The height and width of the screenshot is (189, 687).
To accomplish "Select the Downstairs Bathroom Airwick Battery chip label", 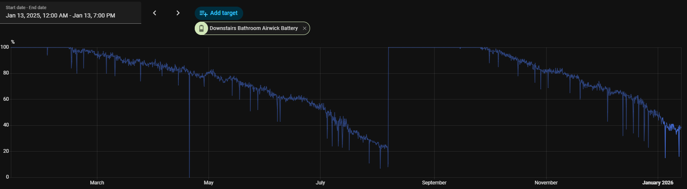I will pyautogui.click(x=254, y=28).
